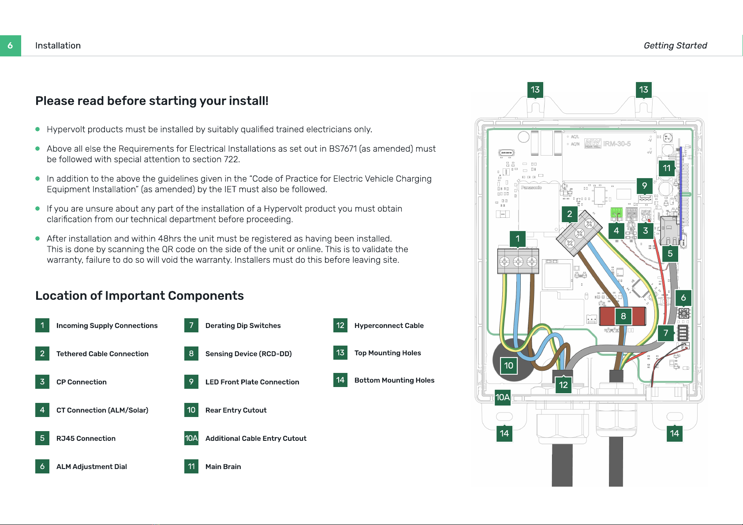Click diagram callout 4 below green connector
The image size is (743, 525).
[x=616, y=231]
